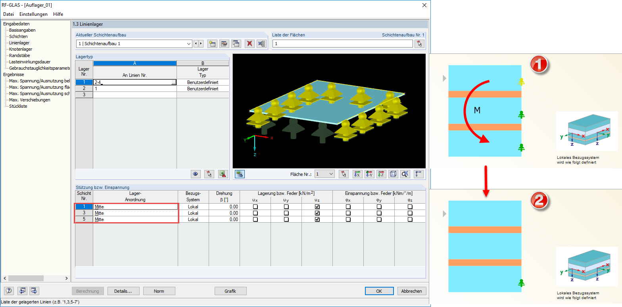
Task: Click the ellipsis button in the 2-4 cell
Action: tap(173, 82)
